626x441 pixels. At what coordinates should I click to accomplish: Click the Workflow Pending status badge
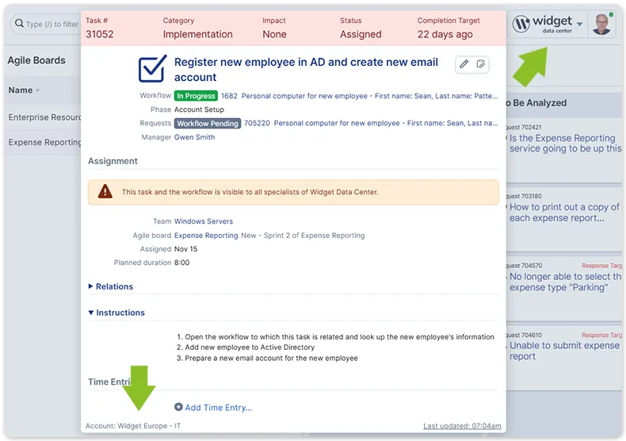point(208,124)
